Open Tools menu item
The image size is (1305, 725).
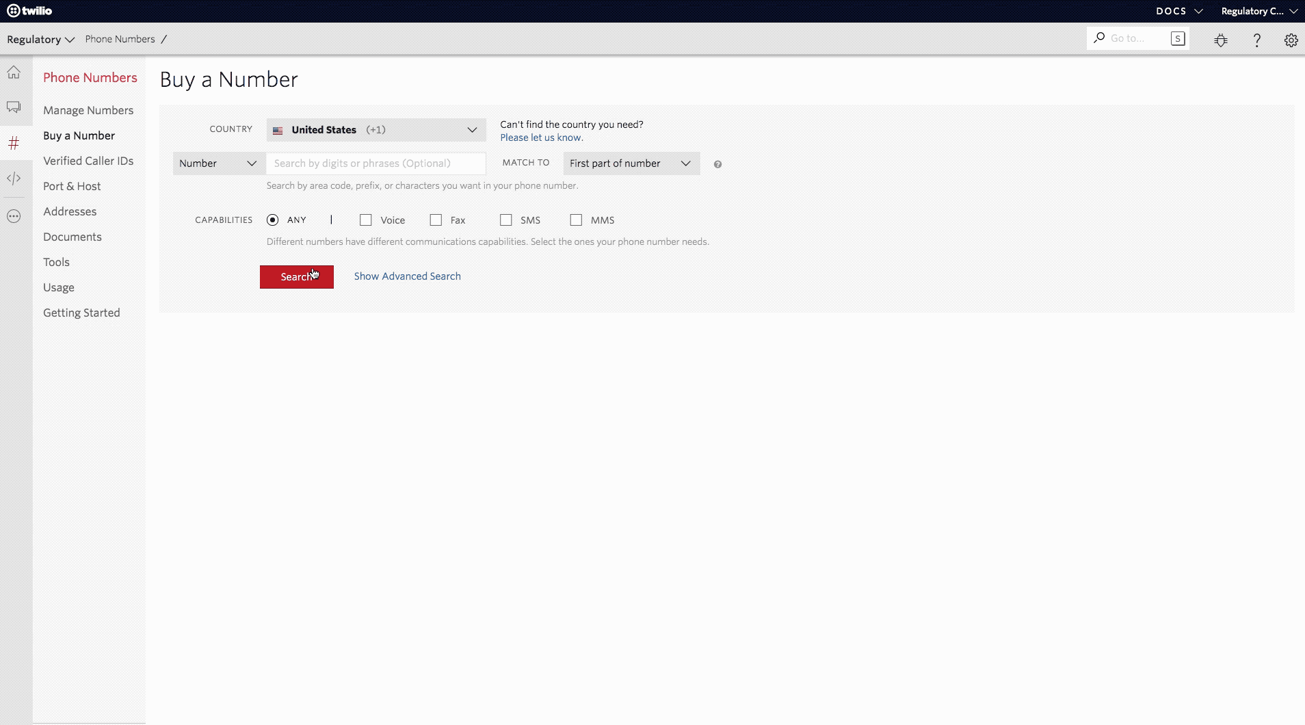coord(56,262)
